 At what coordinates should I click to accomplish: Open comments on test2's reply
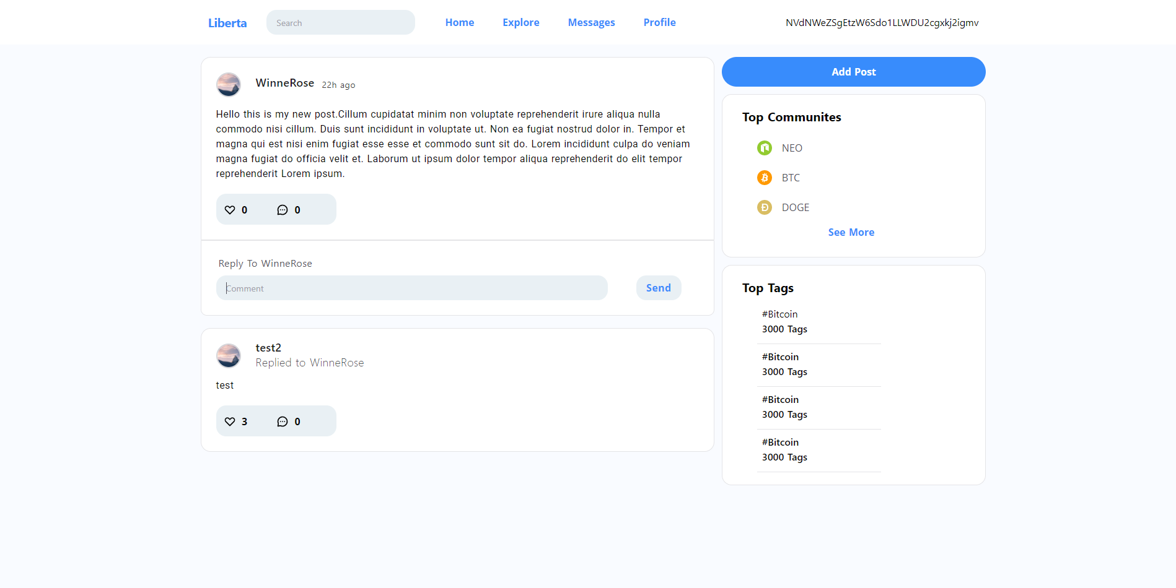283,422
